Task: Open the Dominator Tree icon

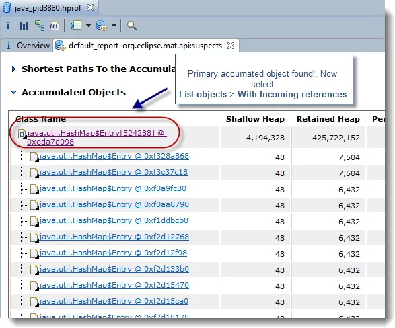Action: click(40, 26)
